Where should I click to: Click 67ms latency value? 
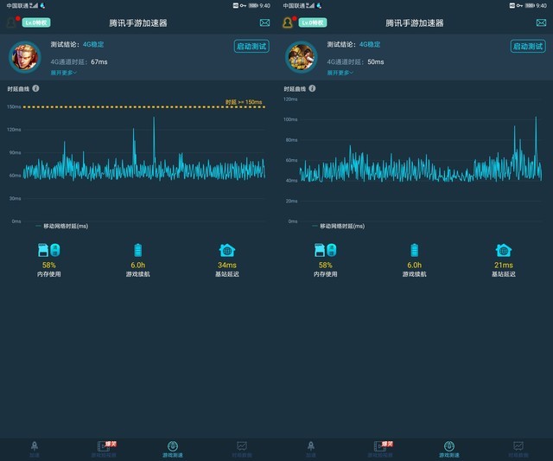tap(99, 61)
